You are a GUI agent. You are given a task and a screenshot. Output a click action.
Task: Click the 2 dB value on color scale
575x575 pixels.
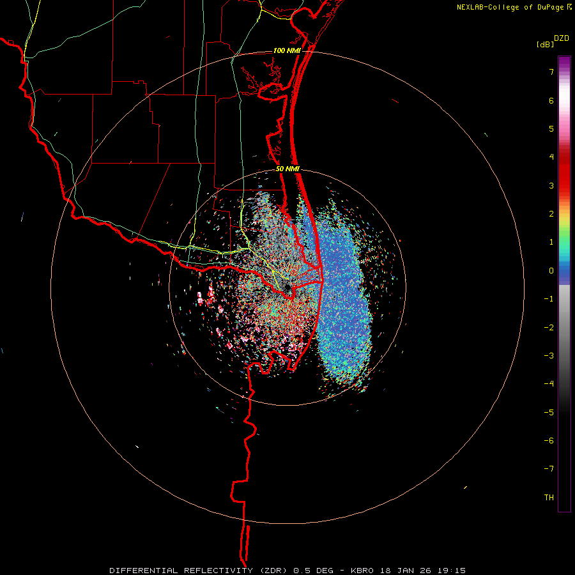click(x=551, y=214)
